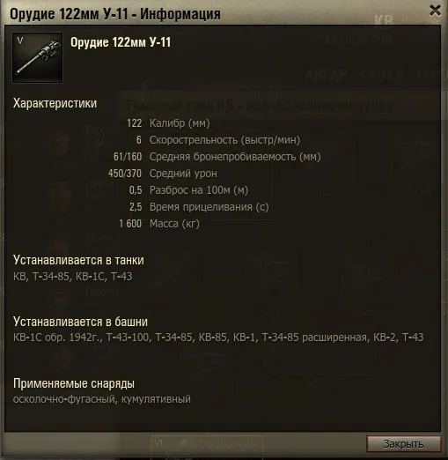Click the осколочно-фугасный, кумулятивный shells text

click(x=102, y=399)
